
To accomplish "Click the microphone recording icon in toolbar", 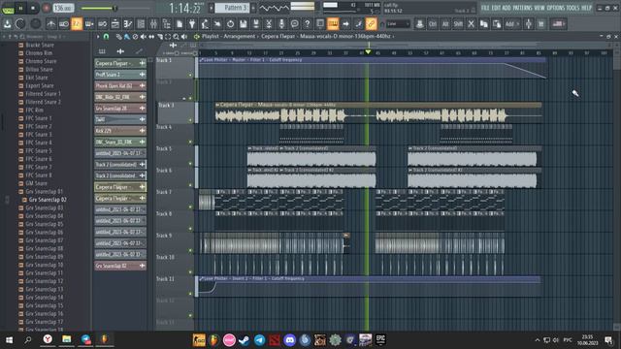I will [x=281, y=23].
